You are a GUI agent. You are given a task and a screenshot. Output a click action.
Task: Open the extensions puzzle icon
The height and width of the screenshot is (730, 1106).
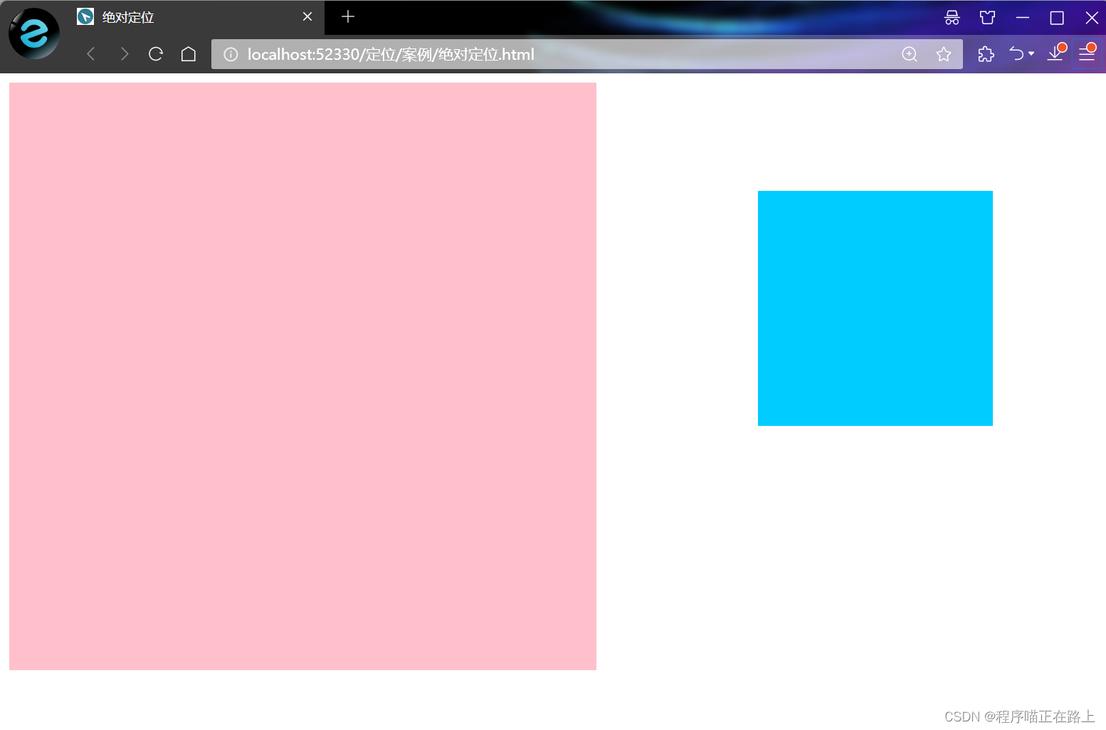986,54
